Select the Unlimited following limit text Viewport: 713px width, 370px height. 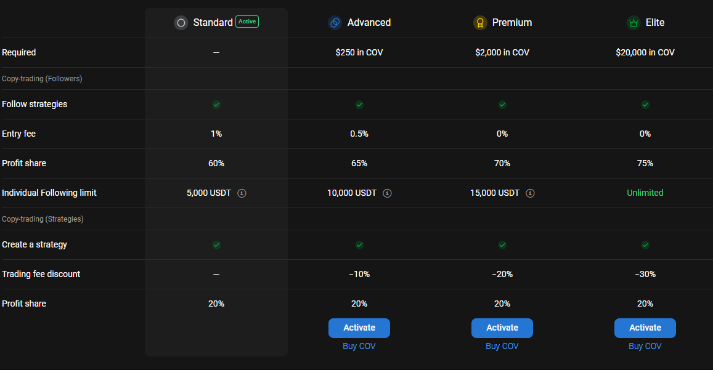pos(645,193)
